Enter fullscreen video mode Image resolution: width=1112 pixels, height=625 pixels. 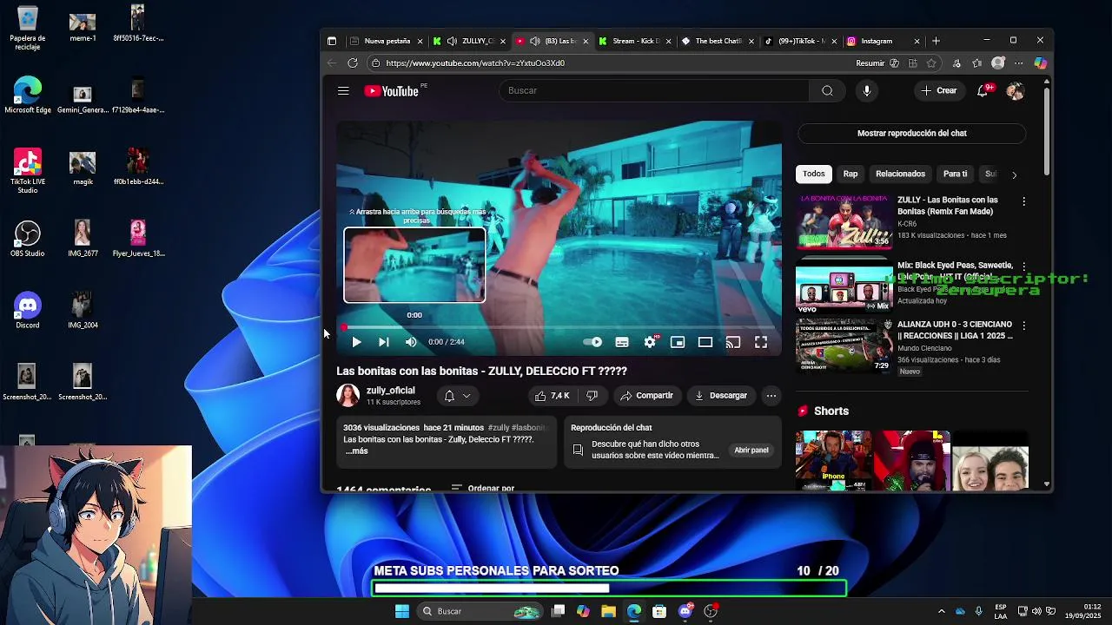[x=761, y=342]
